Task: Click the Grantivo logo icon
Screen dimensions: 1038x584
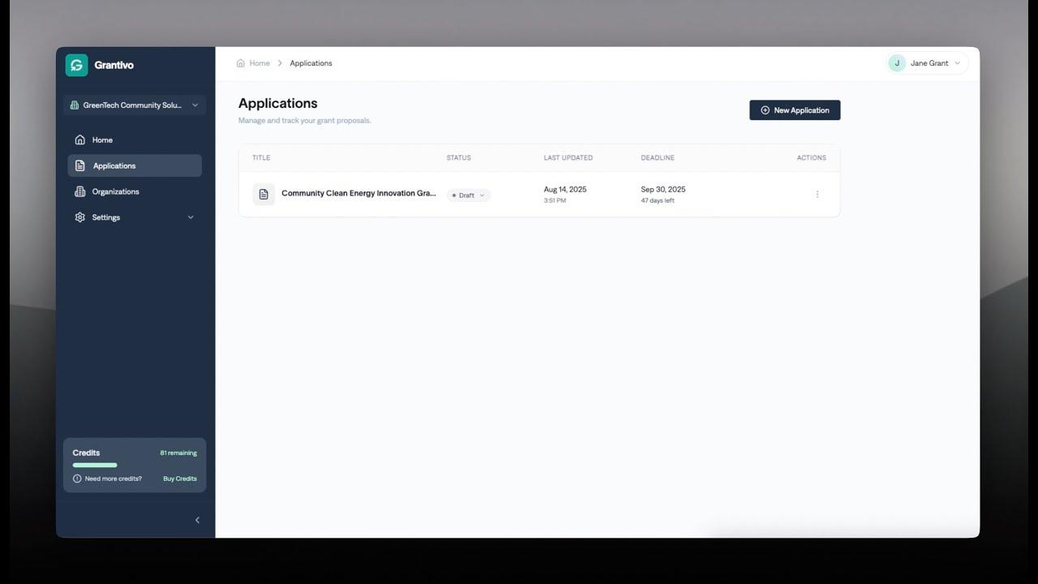Action: tap(76, 66)
